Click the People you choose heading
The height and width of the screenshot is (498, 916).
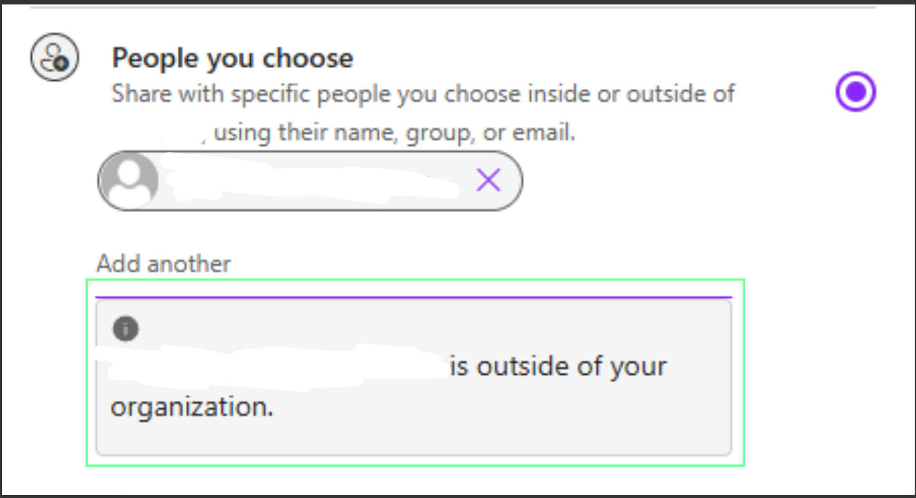(x=232, y=57)
